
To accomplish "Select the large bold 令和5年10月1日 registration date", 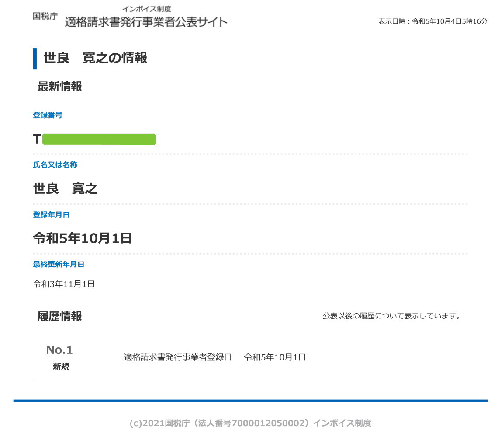I will (x=83, y=238).
